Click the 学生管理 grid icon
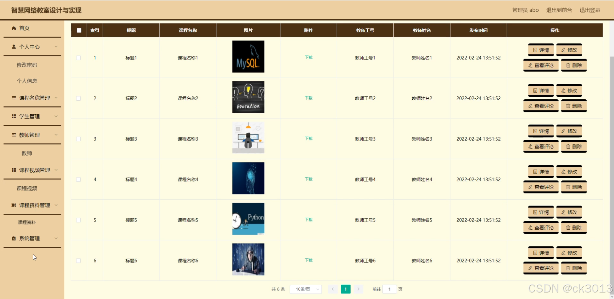Screen dimensions: 614x299 [14, 116]
